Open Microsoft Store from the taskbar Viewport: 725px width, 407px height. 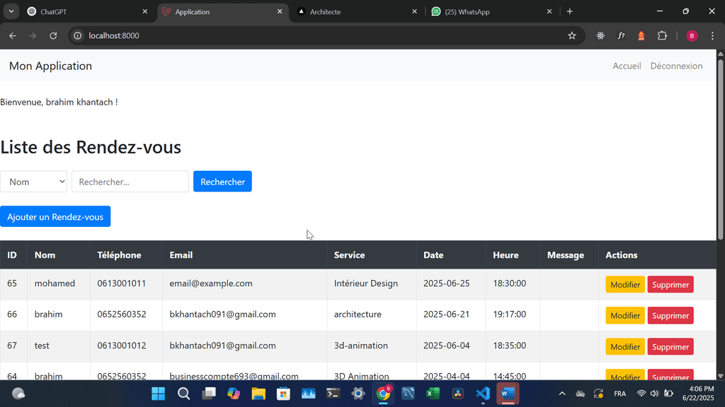pyautogui.click(x=283, y=394)
